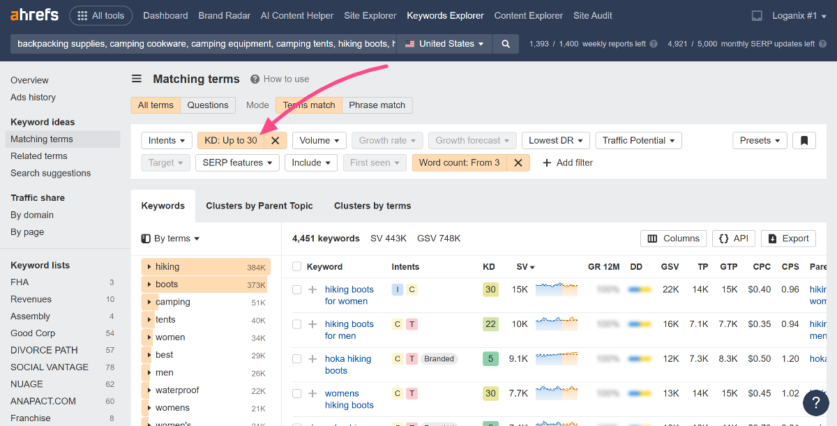Open the display monitor icon in header

tap(757, 15)
